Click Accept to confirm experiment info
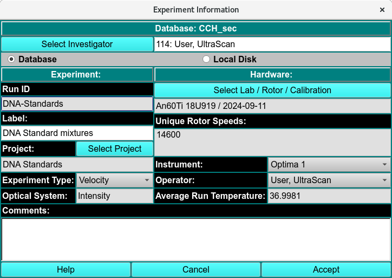Image resolution: width=392 pixels, height=278 pixels. (x=326, y=269)
